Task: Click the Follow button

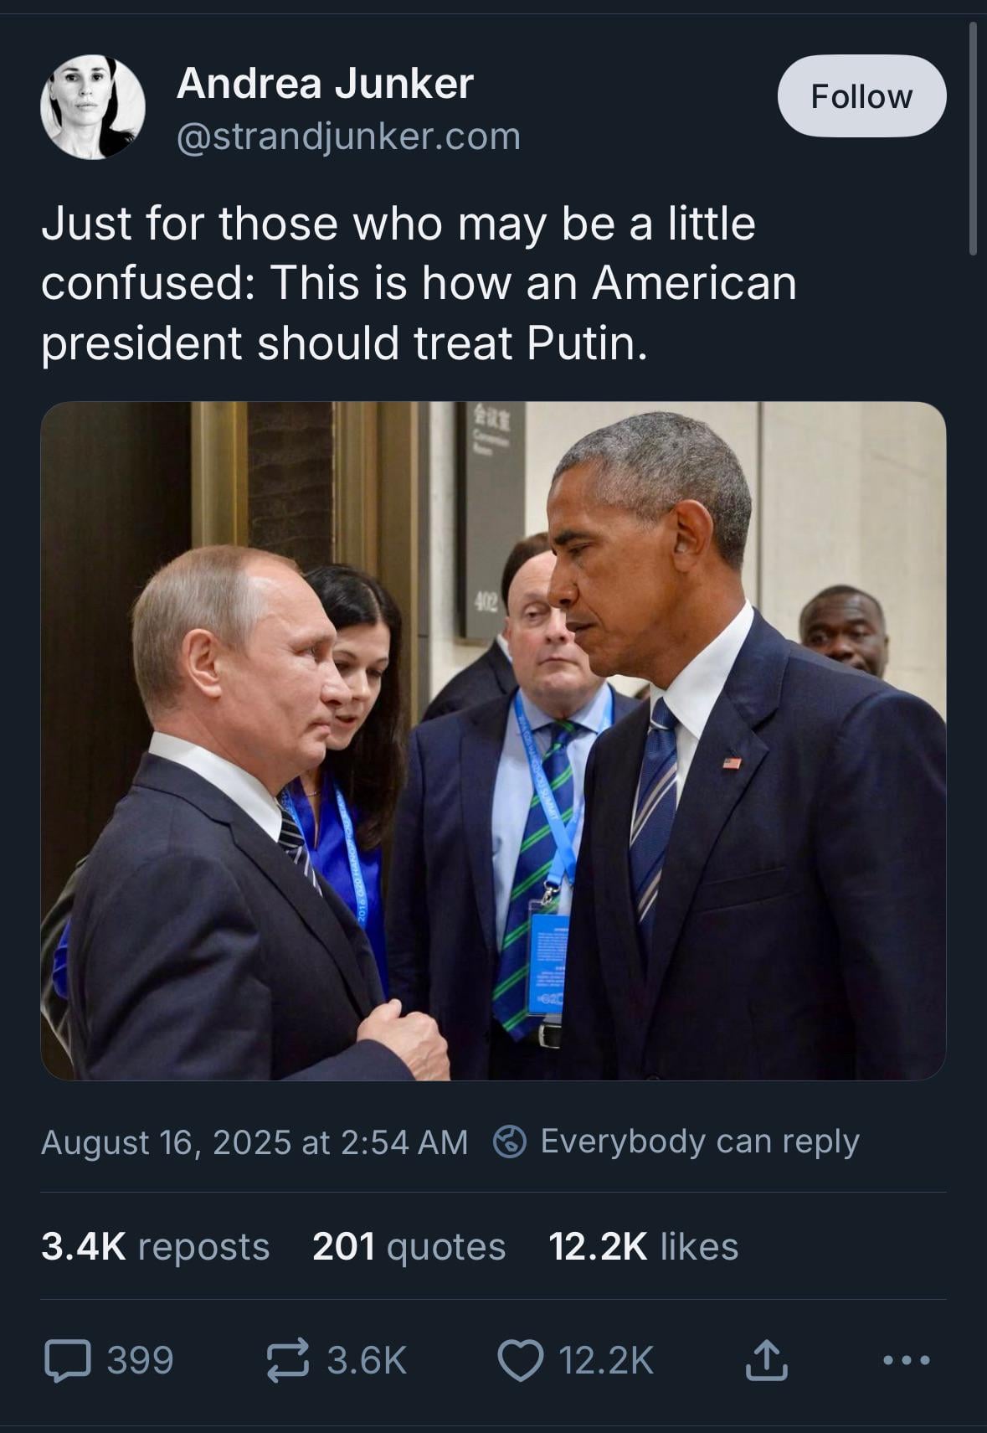Action: [x=861, y=96]
